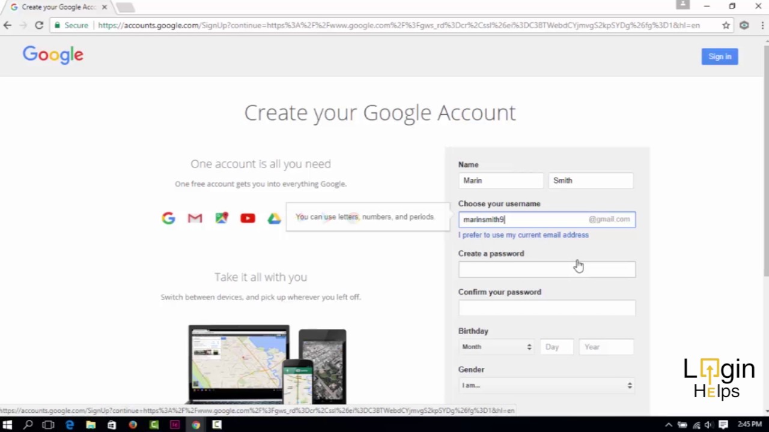Viewport: 769px width, 432px height.
Task: Close the Create your Google Account tab
Action: click(104, 7)
